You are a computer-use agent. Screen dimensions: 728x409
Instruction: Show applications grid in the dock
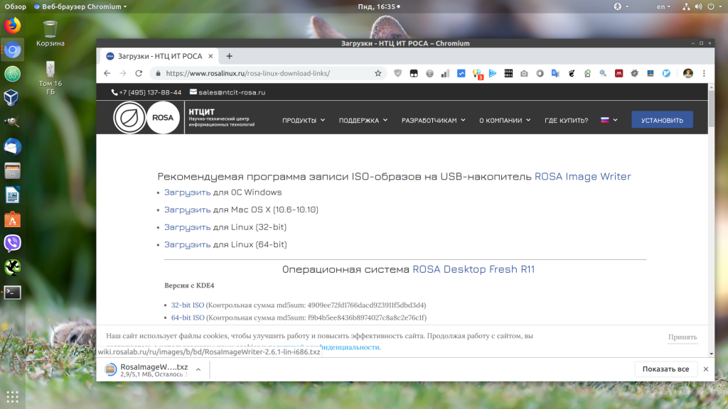[x=12, y=396]
